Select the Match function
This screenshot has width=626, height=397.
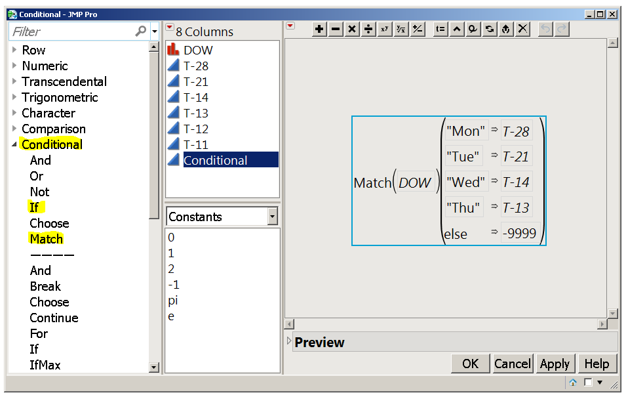pyautogui.click(x=46, y=239)
